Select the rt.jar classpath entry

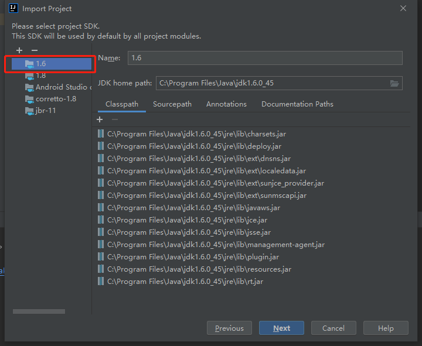181,282
